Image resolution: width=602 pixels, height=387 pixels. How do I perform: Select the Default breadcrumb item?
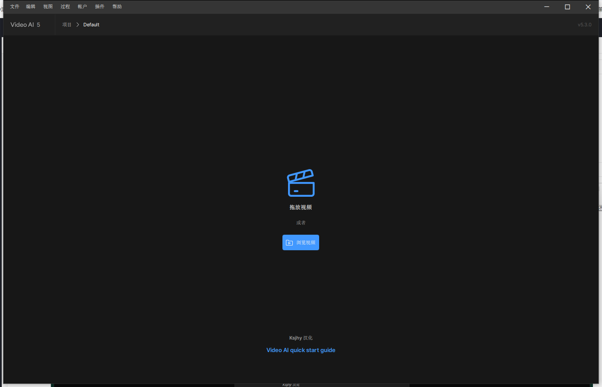point(91,25)
